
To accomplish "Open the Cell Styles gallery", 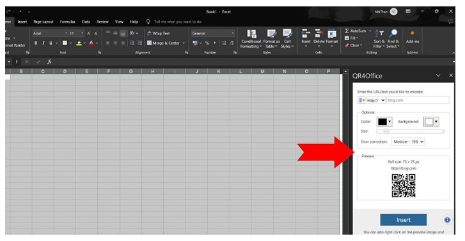I will point(287,39).
